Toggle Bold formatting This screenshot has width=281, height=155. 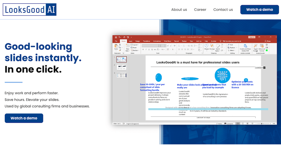click(143, 50)
